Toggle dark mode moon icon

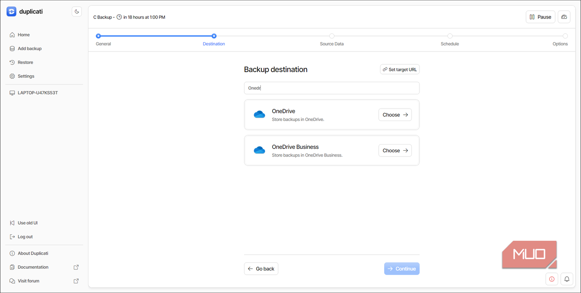click(x=77, y=12)
